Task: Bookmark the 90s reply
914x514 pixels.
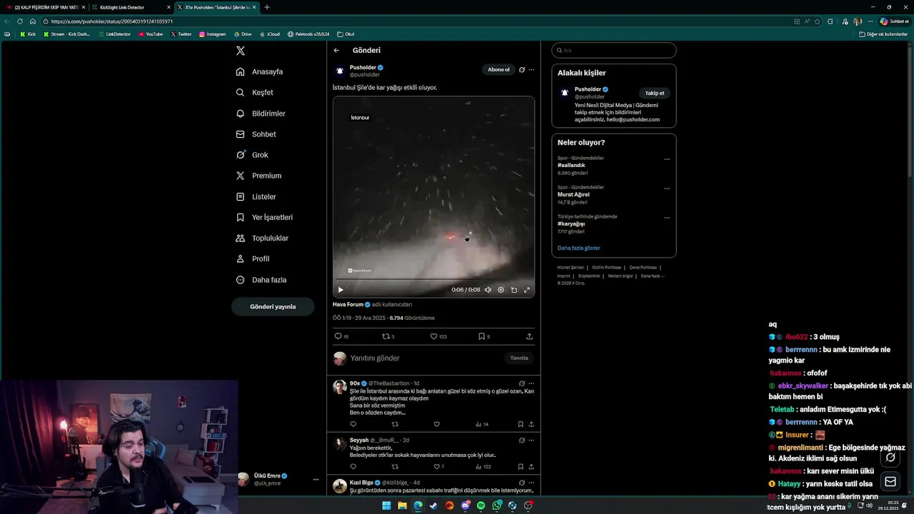Action: (521, 424)
